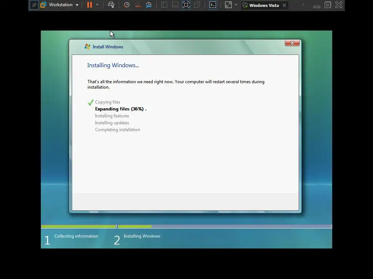Switch to Unity mode
This screenshot has width=373, height=279.
pos(197,5)
